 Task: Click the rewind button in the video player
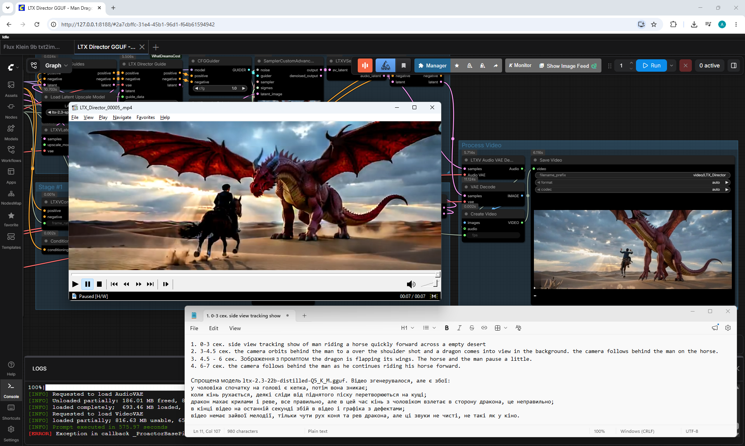coord(126,284)
